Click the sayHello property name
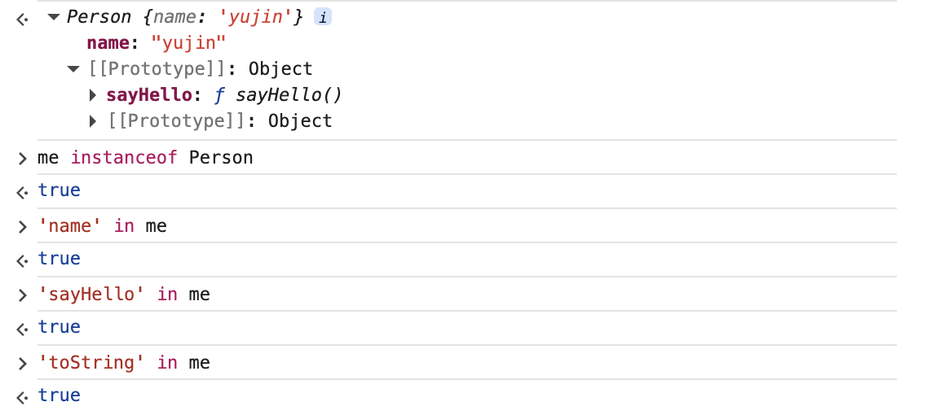This screenshot has height=415, width=936. pyautogui.click(x=148, y=95)
